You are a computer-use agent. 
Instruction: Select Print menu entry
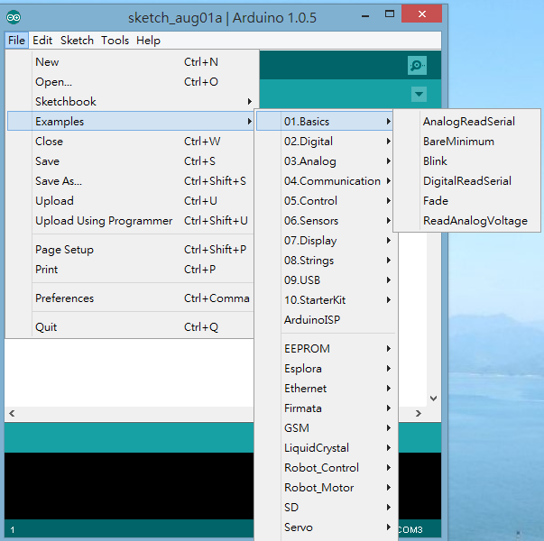point(131,269)
